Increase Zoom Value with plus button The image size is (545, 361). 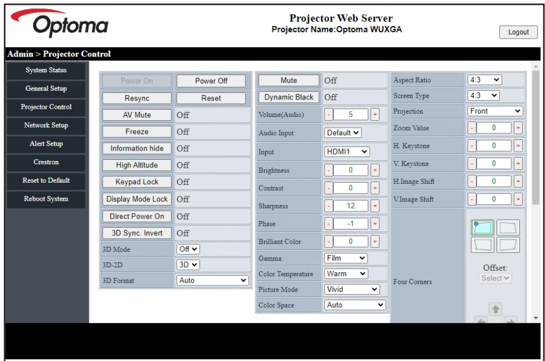click(518, 128)
